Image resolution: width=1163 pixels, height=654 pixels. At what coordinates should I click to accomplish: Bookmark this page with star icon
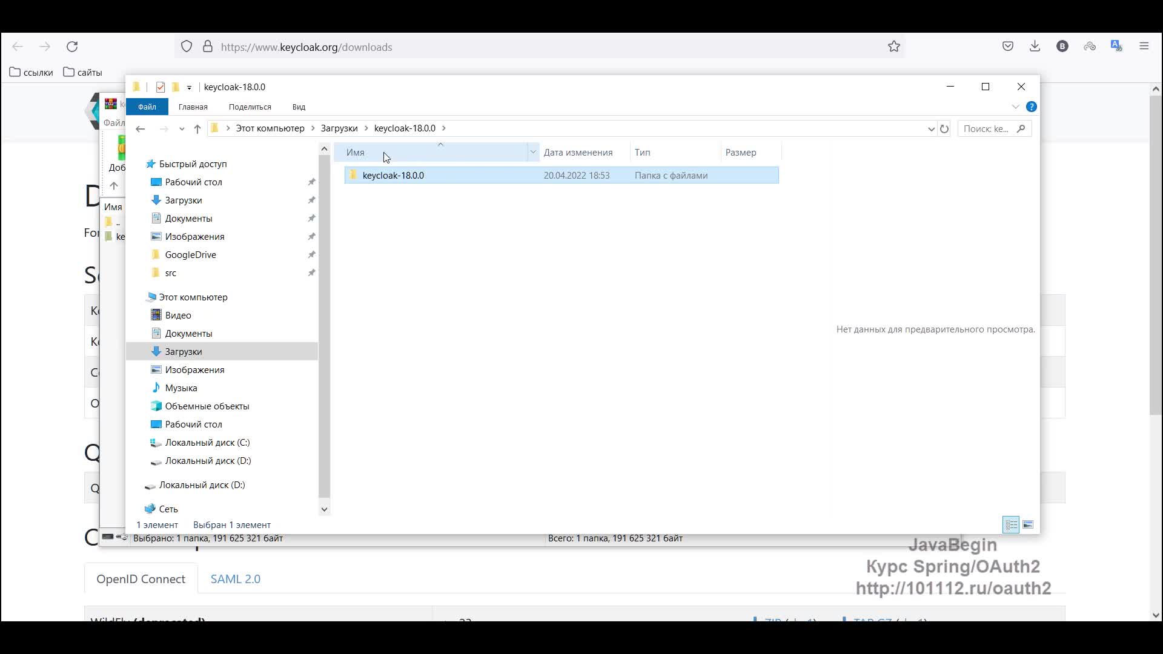click(894, 47)
